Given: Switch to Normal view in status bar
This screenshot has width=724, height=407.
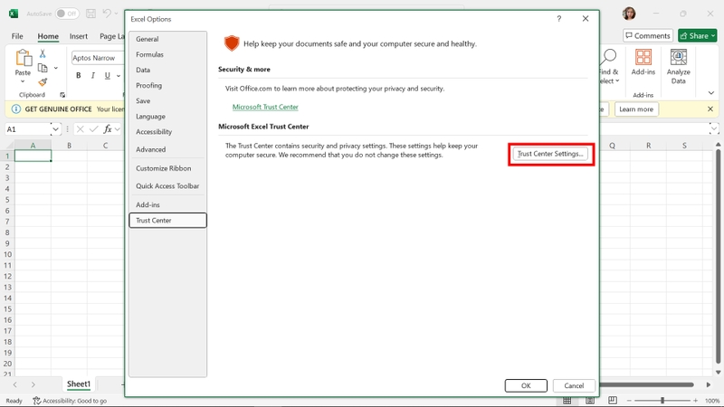Looking at the screenshot, I should tap(567, 401).
